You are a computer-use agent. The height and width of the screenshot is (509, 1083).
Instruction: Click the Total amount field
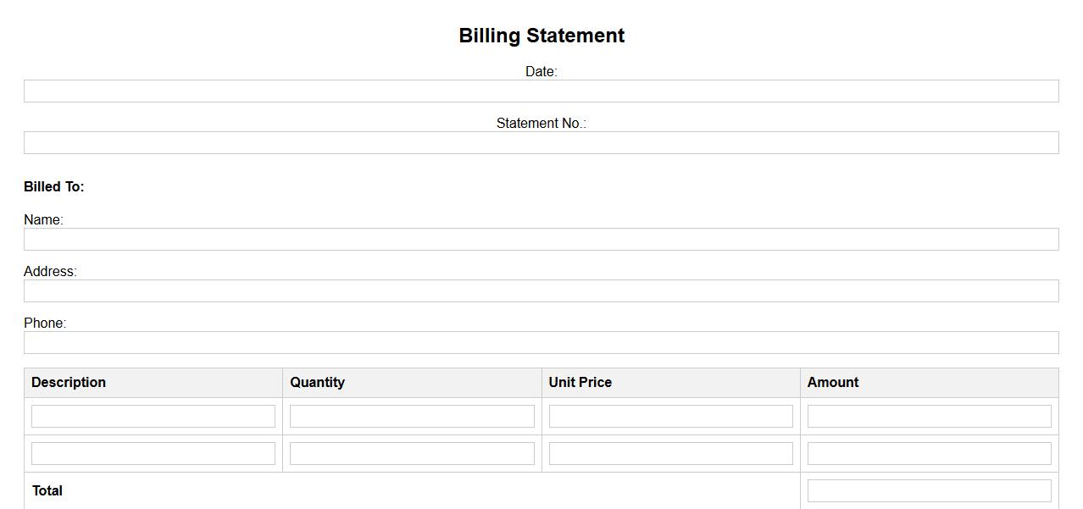pos(929,491)
